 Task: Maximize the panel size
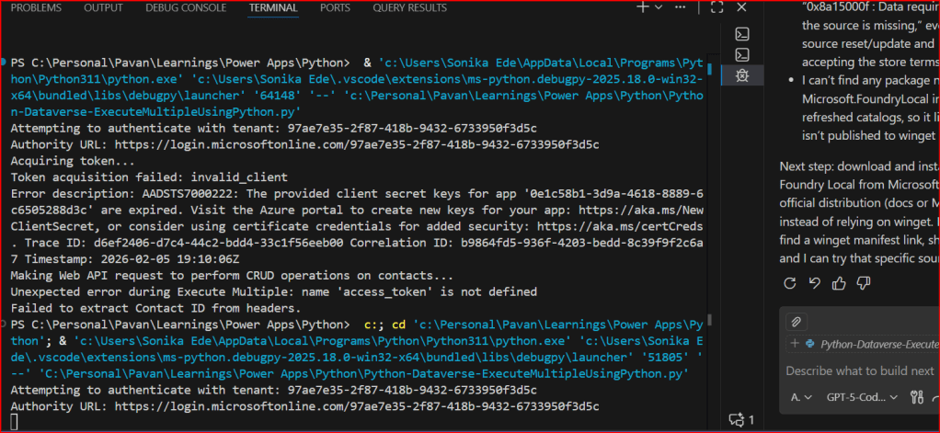(x=717, y=7)
